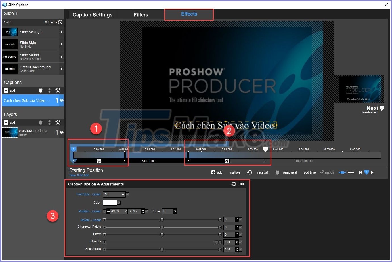Jump to next keyframe with arrow icon
The height and width of the screenshot is (262, 392).
coord(372,172)
